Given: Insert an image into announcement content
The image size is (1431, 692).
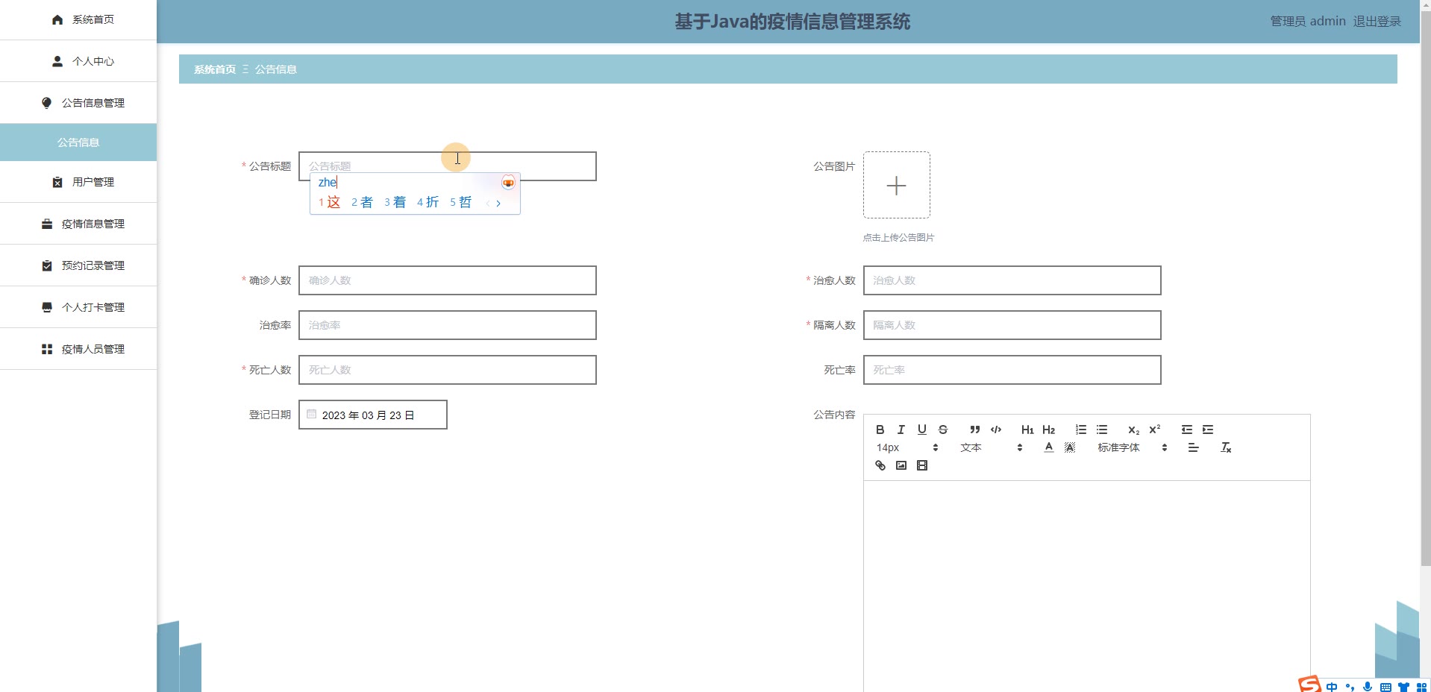Looking at the screenshot, I should click(901, 465).
